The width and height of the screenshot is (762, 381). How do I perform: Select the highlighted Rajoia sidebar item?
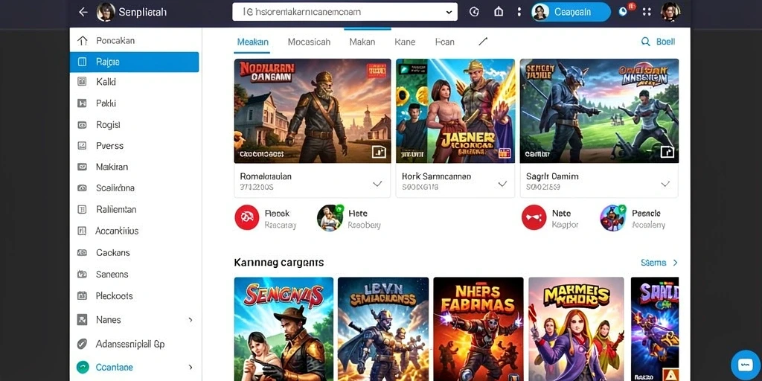click(x=134, y=62)
